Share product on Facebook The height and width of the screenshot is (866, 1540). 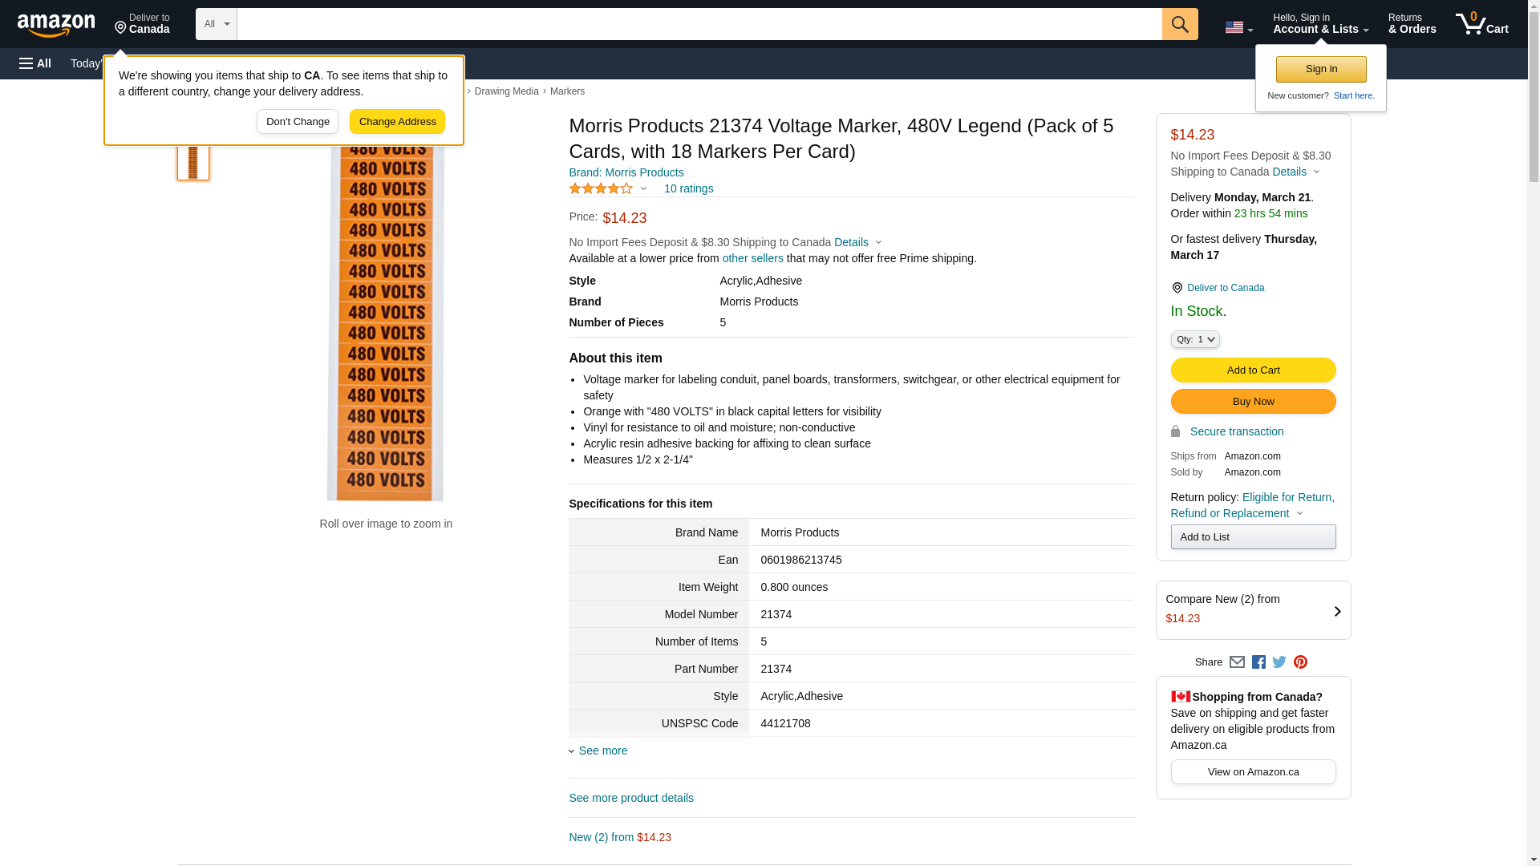pos(1258,662)
